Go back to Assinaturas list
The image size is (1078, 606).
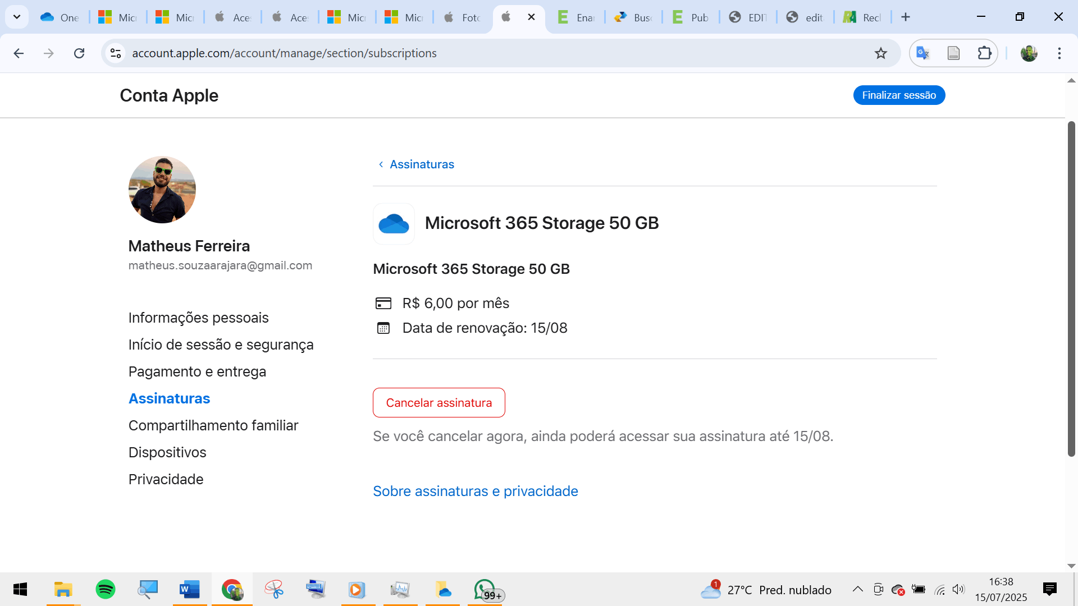(x=416, y=164)
